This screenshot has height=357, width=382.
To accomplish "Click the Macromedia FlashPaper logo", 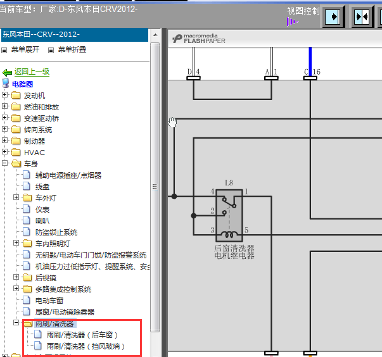I will (199, 39).
